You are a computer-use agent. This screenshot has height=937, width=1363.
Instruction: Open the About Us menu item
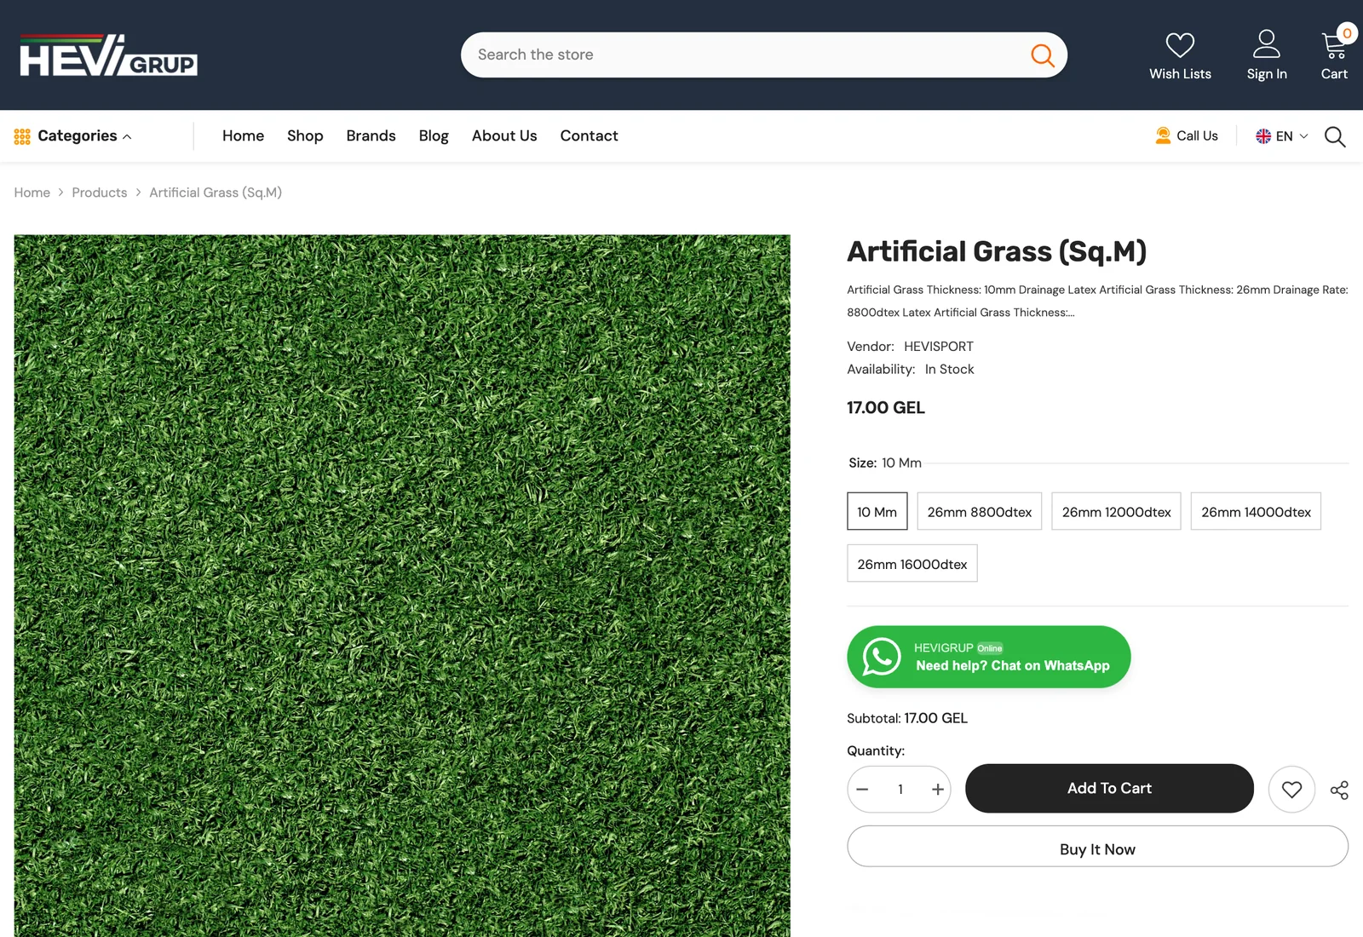coord(504,136)
